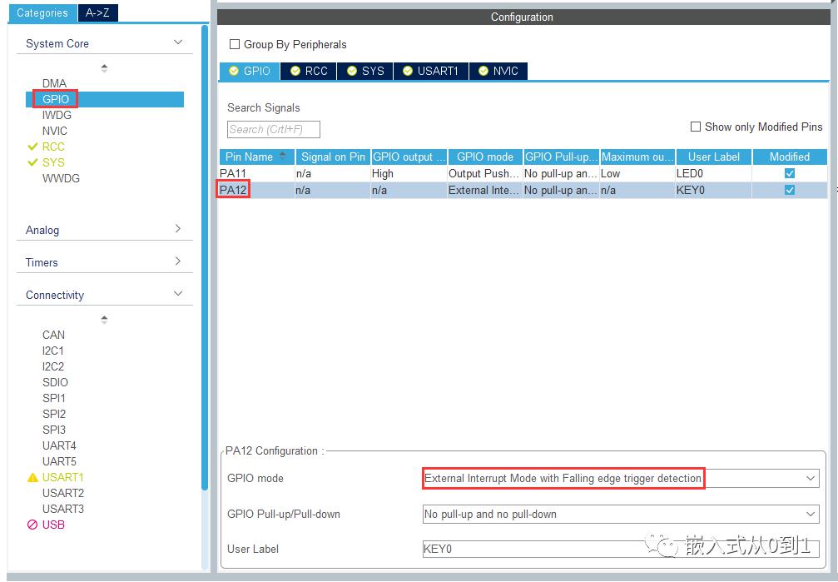Select CAN peripheral
This screenshot has width=838, height=582.
(x=53, y=335)
